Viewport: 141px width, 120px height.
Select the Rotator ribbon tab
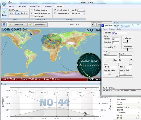pyautogui.click(x=60, y=6)
